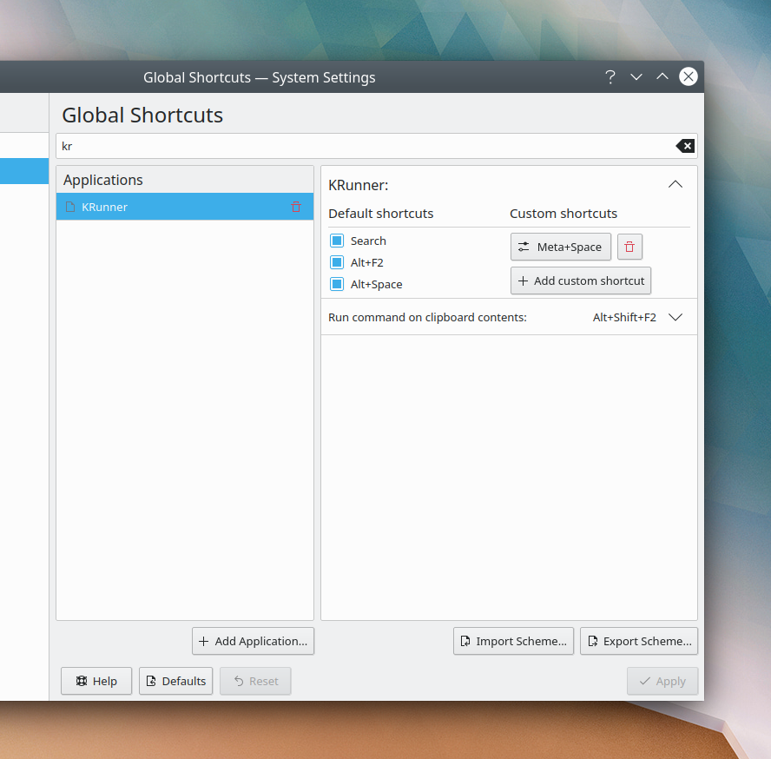Uncheck the Search default shortcut

coord(336,241)
